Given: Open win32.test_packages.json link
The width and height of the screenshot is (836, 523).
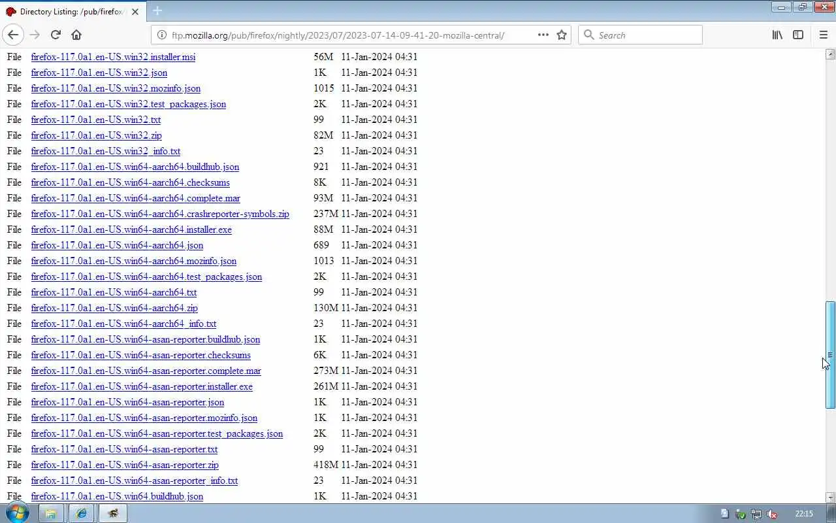Looking at the screenshot, I should coord(129,104).
